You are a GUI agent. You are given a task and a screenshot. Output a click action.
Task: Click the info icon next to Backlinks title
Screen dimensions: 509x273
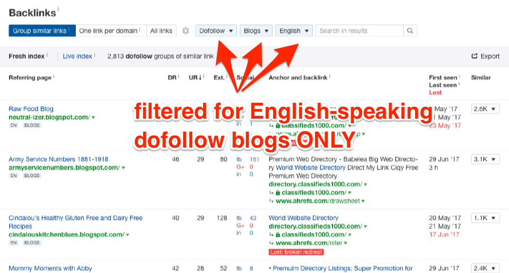click(58, 10)
